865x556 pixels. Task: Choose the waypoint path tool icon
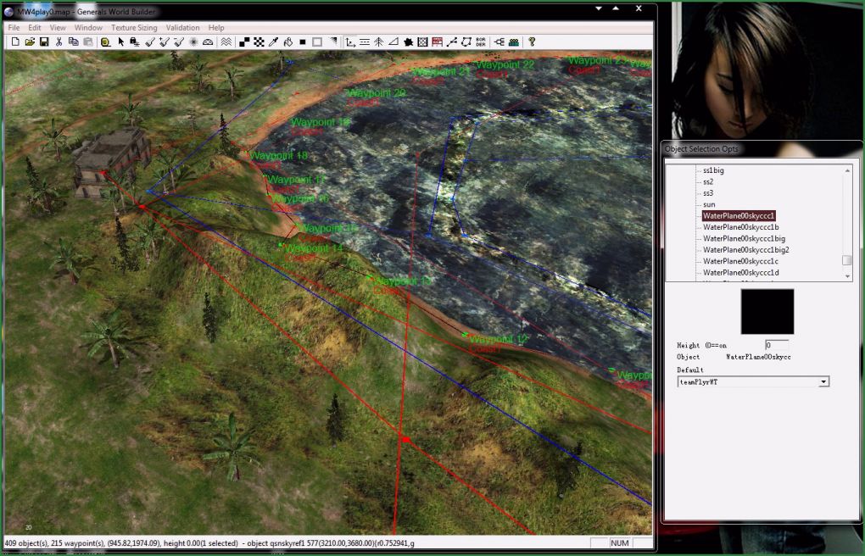point(452,42)
